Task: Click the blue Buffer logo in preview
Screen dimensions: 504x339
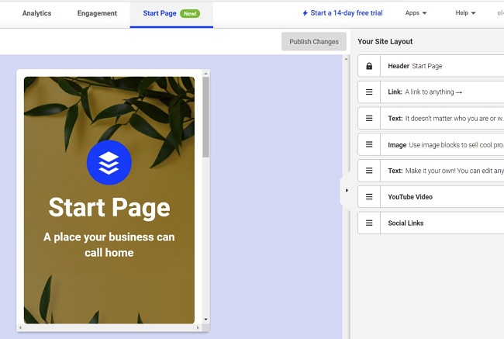Action: coord(109,162)
